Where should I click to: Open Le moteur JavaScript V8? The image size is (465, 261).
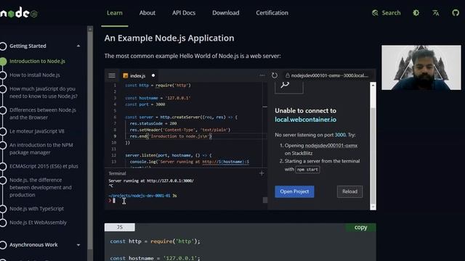coord(37,131)
